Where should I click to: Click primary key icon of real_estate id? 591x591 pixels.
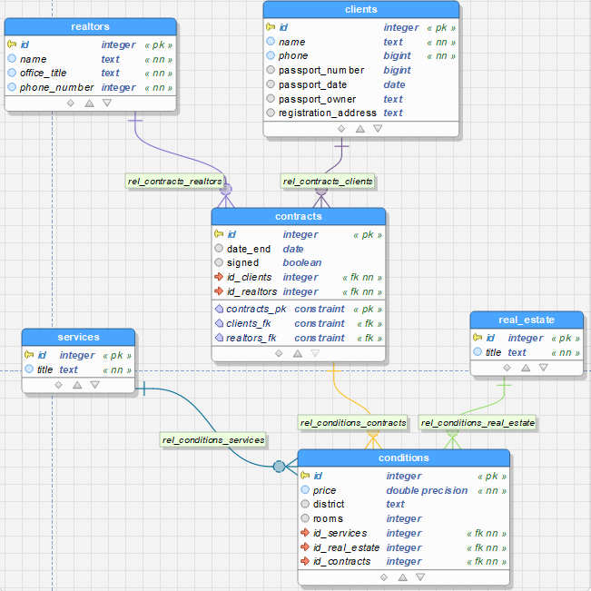tap(478, 338)
